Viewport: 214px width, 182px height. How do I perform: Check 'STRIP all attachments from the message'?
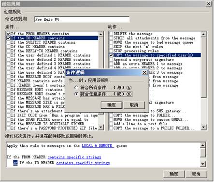click(x=111, y=38)
